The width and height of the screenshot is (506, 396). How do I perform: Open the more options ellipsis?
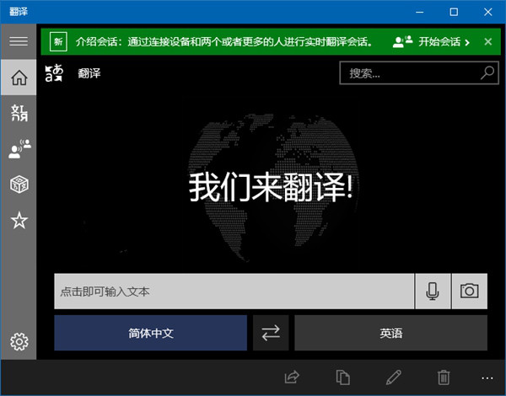pos(487,378)
